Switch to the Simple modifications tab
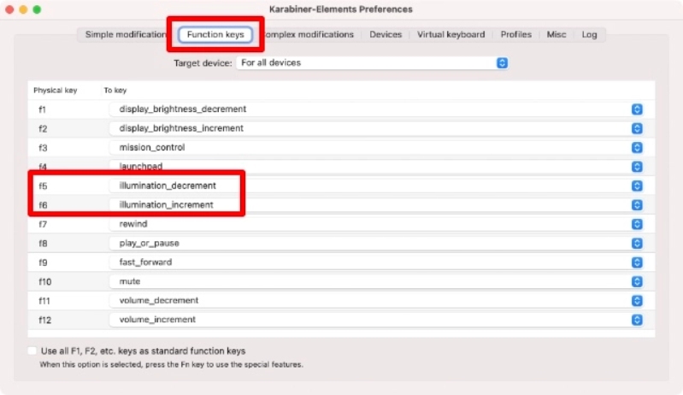 (125, 35)
